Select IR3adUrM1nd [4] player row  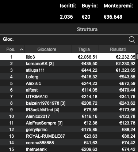(x=68, y=110)
